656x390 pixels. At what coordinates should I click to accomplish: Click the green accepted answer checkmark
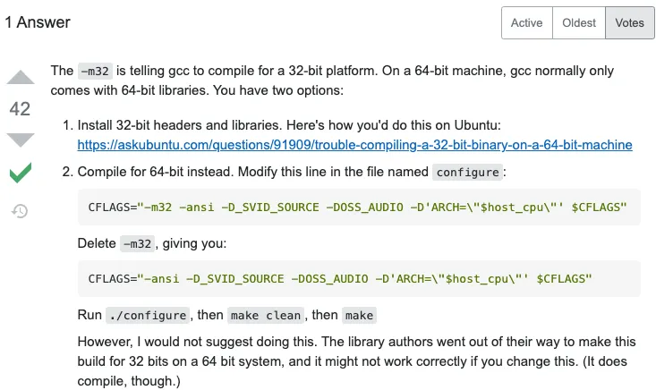click(x=20, y=173)
